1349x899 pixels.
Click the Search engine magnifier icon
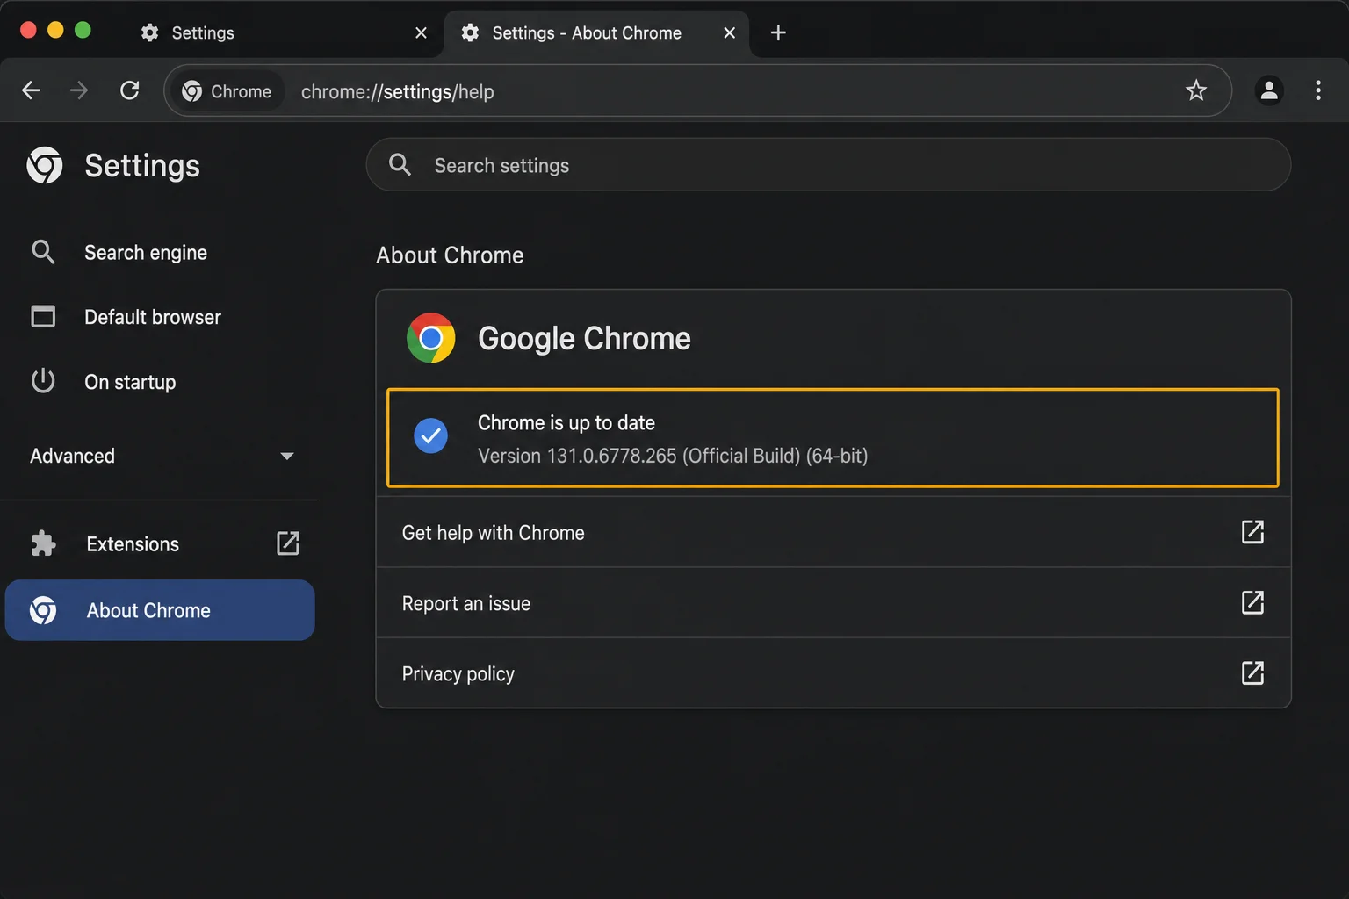pos(43,252)
